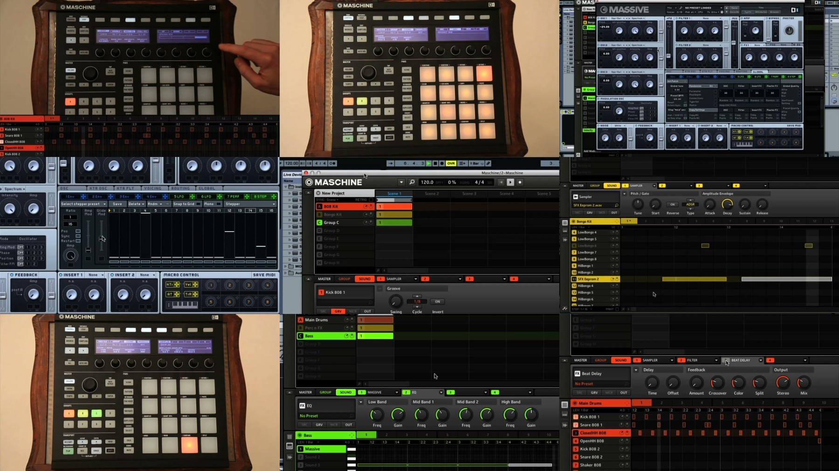Click the FX icon beside the EQ name
The height and width of the screenshot is (471, 839).
coord(302,406)
